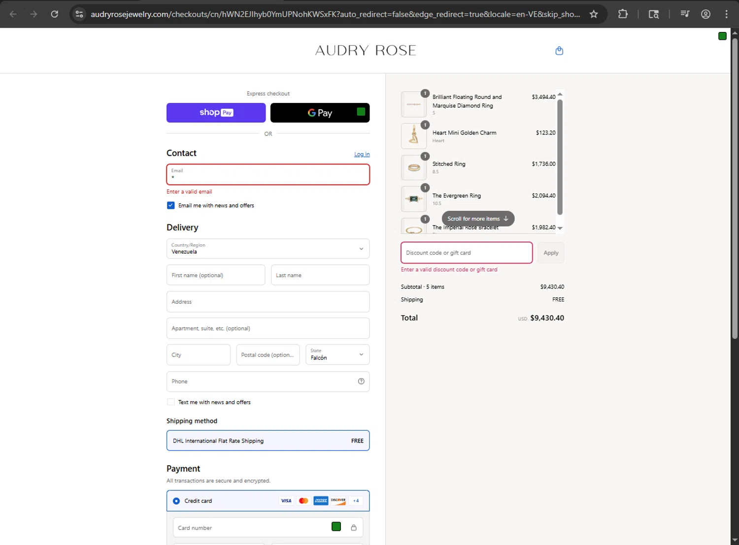Click the Log in link
The image size is (739, 545).
tap(362, 154)
